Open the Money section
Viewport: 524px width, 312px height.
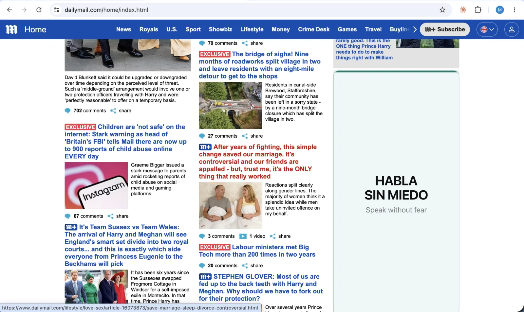tap(281, 29)
